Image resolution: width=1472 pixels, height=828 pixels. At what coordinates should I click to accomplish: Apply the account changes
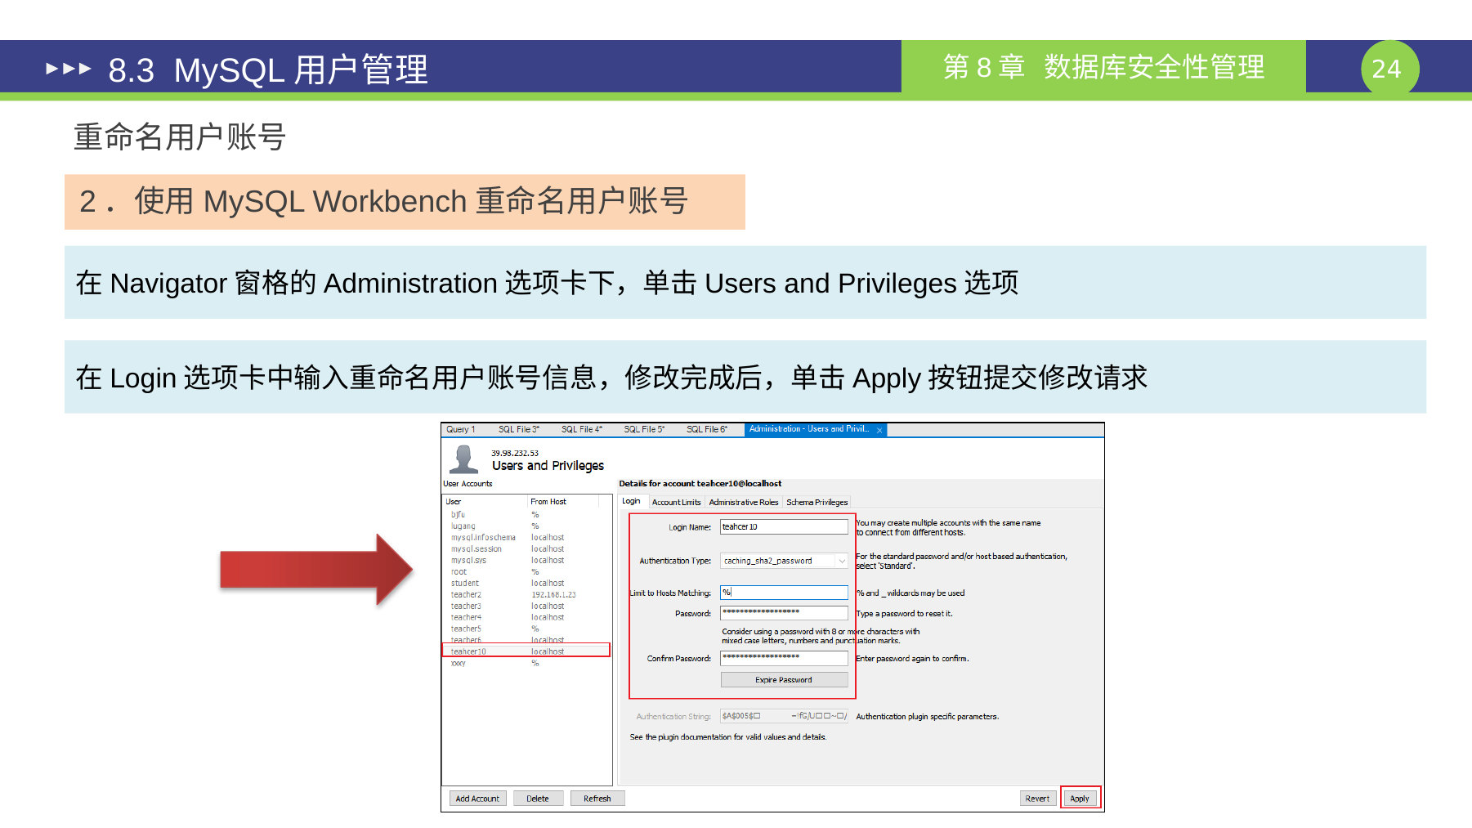[1080, 799]
